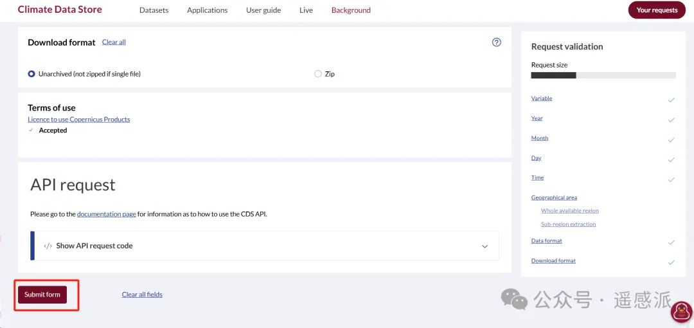Select the Zip download format
Screen dimensions: 694x328
pos(318,74)
